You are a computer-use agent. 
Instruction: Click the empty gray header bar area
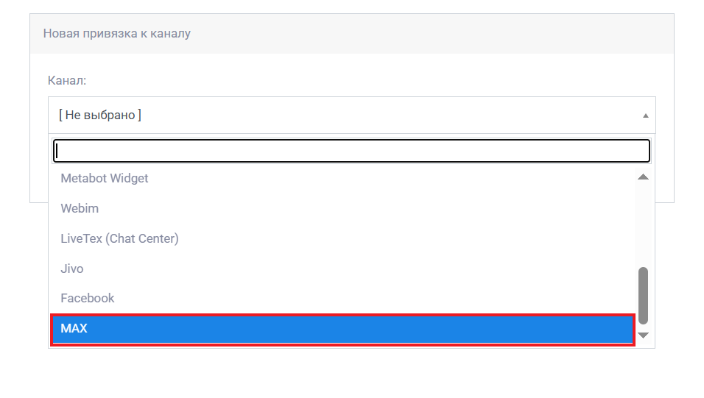tap(442, 34)
